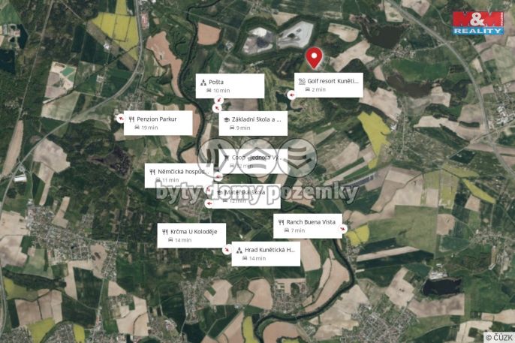The image size is (515, 343).
Task: Open the Pošta place card
Action: tap(230, 86)
